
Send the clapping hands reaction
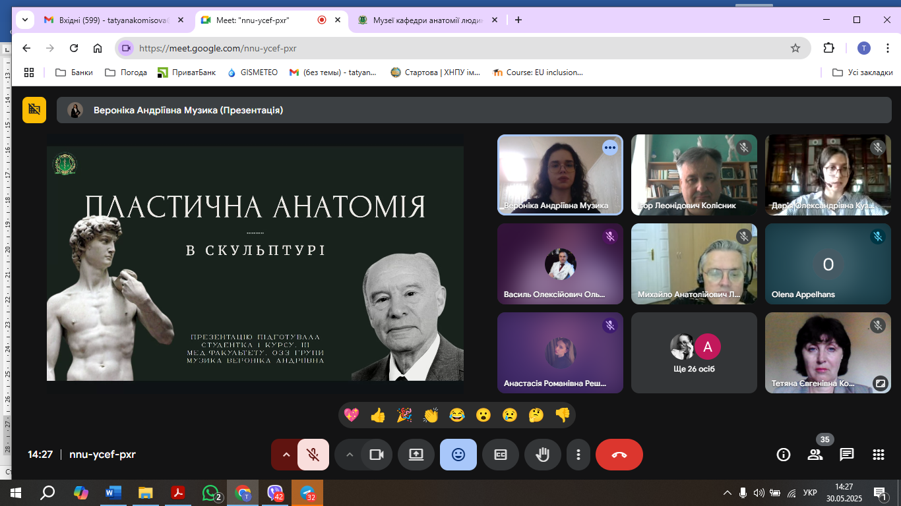tap(431, 415)
